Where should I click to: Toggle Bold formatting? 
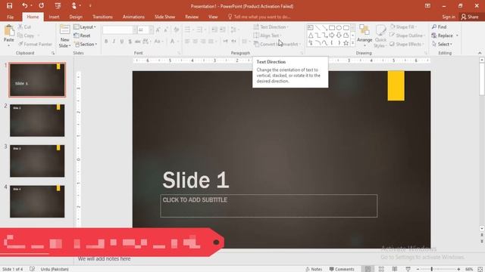[106, 41]
